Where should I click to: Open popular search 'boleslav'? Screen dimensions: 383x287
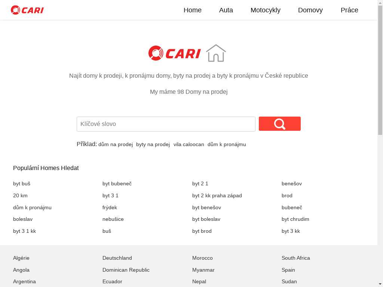pyautogui.click(x=23, y=219)
